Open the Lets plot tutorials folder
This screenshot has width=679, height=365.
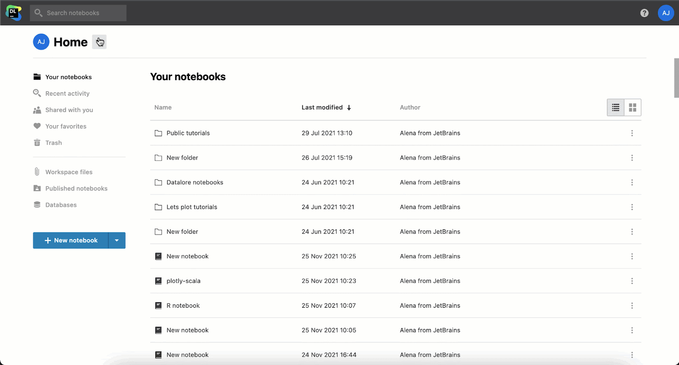coord(191,207)
